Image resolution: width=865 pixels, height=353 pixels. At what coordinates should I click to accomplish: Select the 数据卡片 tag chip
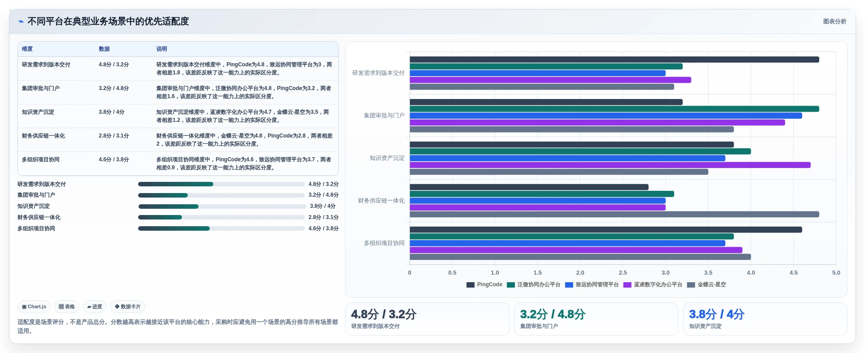tap(128, 307)
